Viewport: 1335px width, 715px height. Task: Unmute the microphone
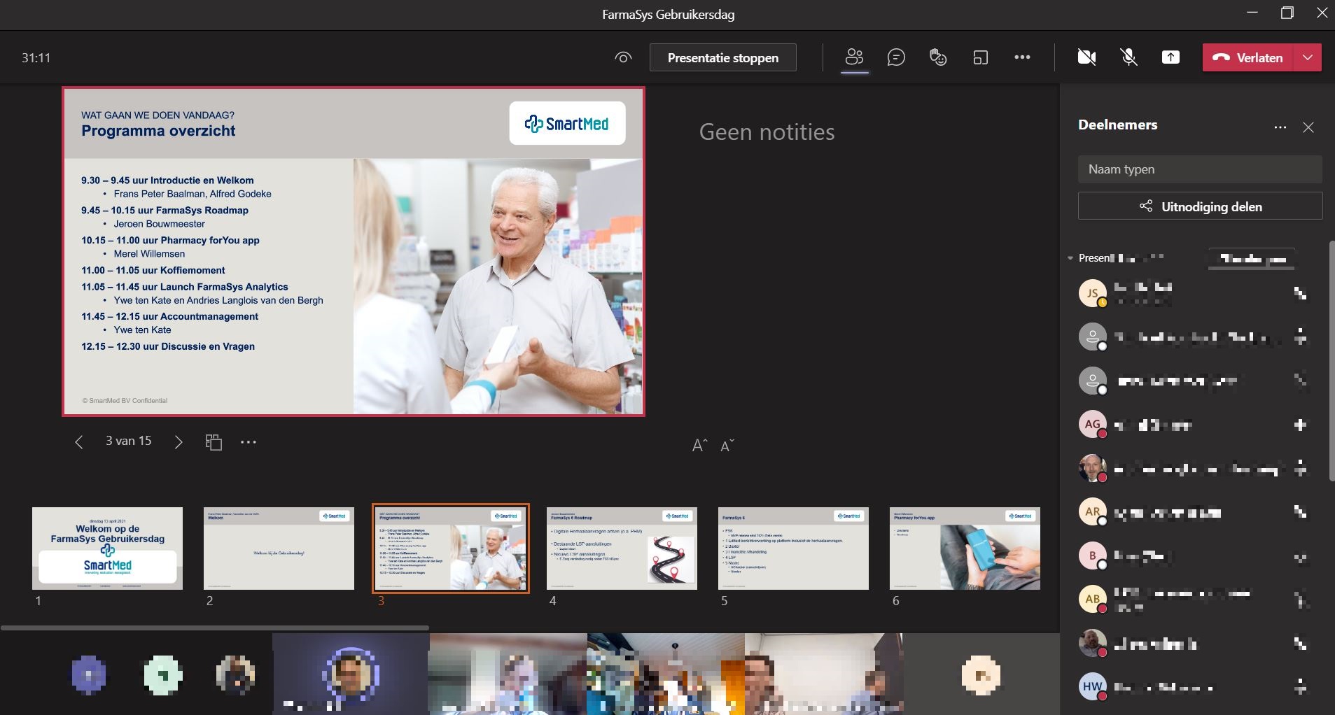pyautogui.click(x=1128, y=57)
